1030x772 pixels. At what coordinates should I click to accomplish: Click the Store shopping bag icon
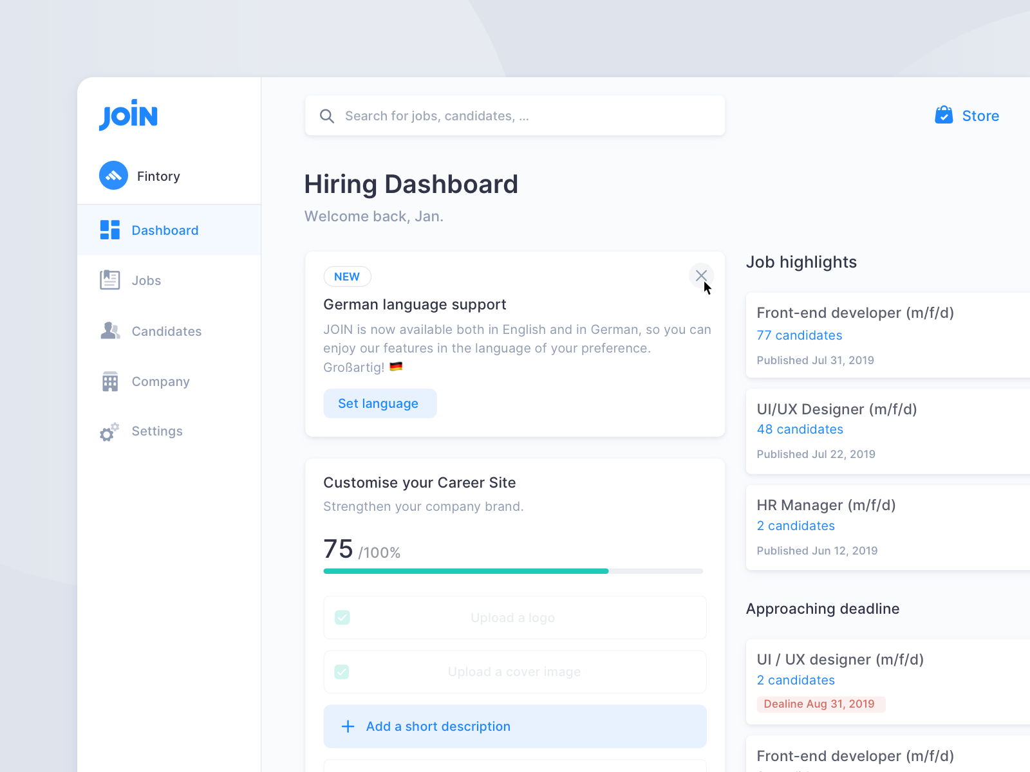944,115
